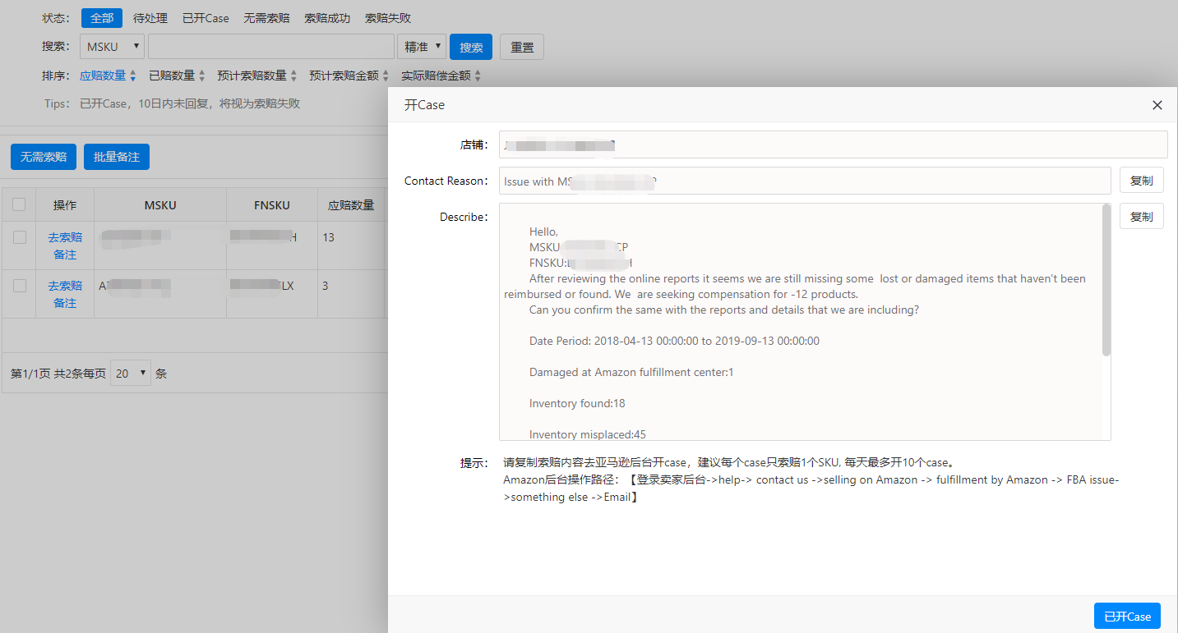Open the page size 20 dropdown
Screen dimensions: 1178x633
coord(131,373)
